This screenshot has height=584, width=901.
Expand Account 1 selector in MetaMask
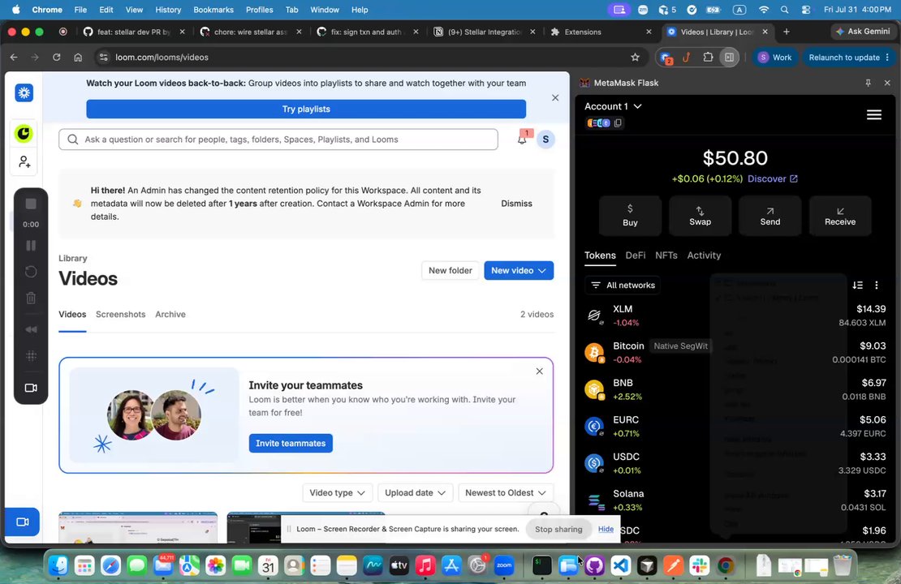pos(613,106)
